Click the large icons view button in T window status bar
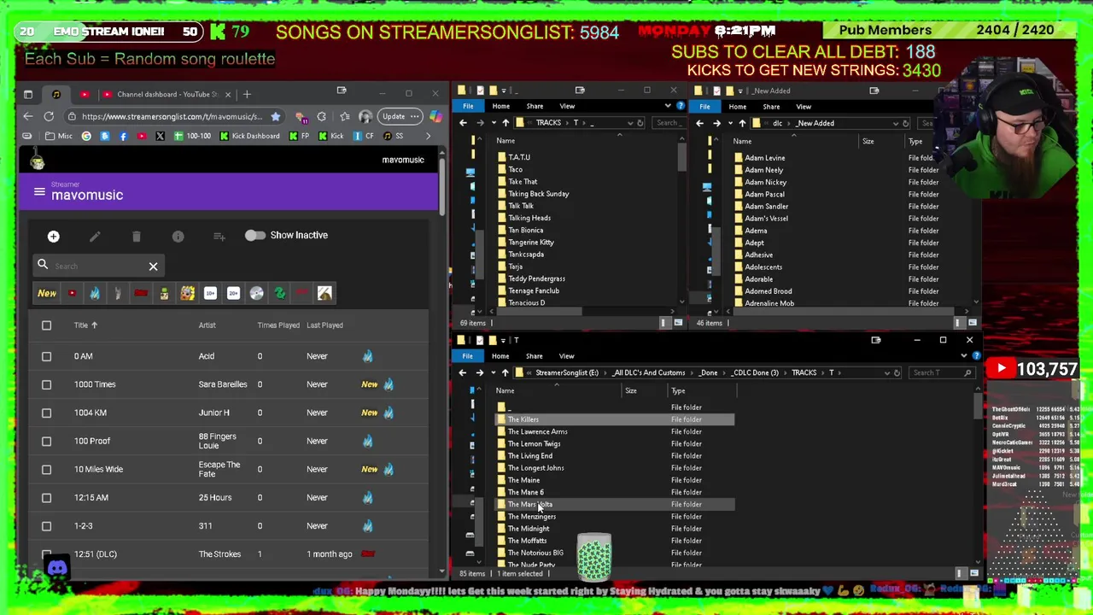The width and height of the screenshot is (1093, 615). [973, 573]
